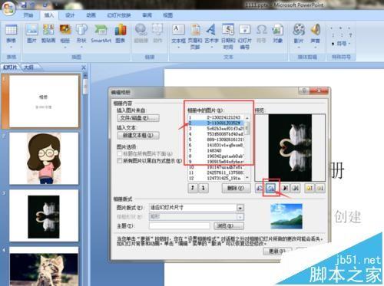Click the Update (更新) button

[x=277, y=251]
